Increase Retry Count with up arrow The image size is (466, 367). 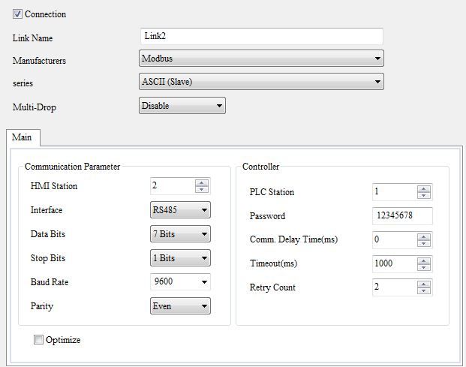424,284
